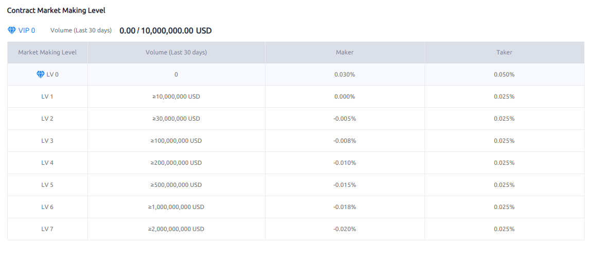The width and height of the screenshot is (599, 266).
Task: Click the Contract Market Making Level heading
Action: click(x=56, y=10)
